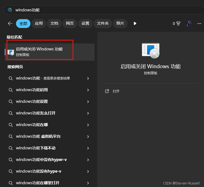Image resolution: width=204 pixels, height=187 pixels.
Task: Switch to the 应用 filter tab
Action: (x=39, y=24)
